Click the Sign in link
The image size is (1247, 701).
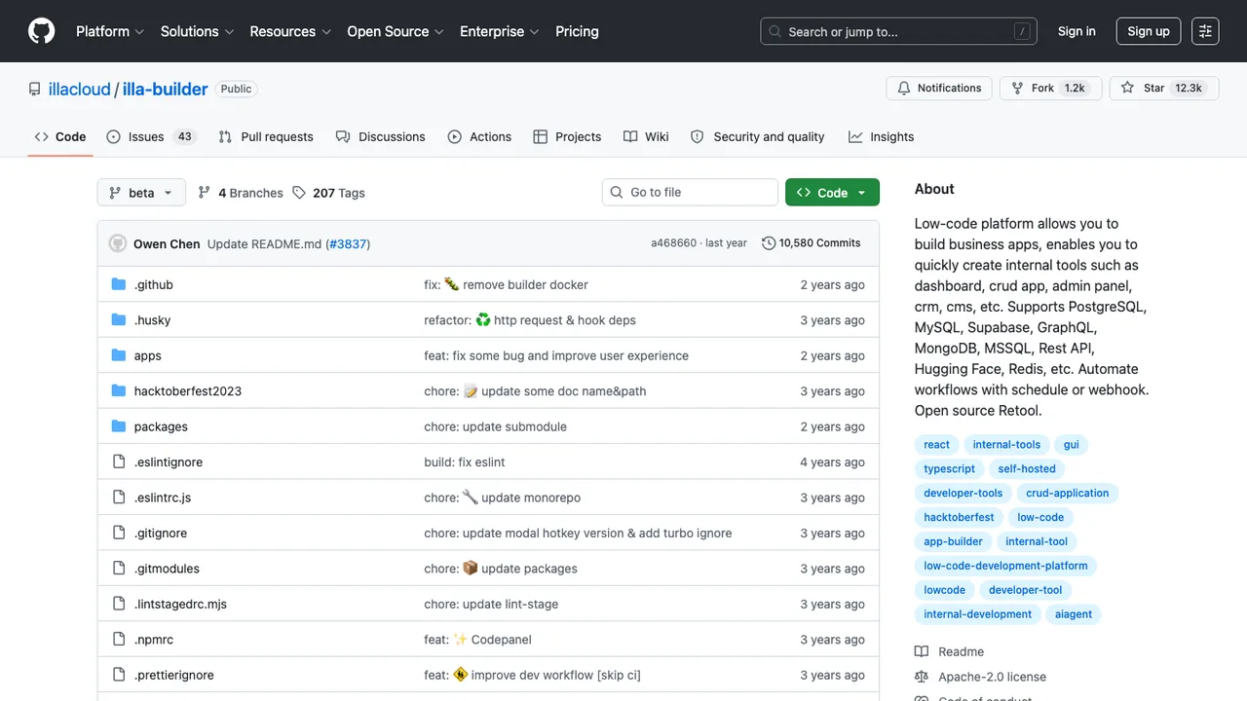[1077, 31]
